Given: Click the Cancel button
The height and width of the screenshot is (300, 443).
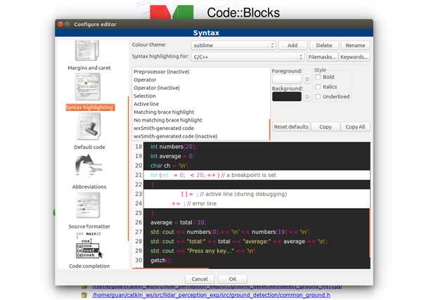Looking at the screenshot, I should click(200, 279).
